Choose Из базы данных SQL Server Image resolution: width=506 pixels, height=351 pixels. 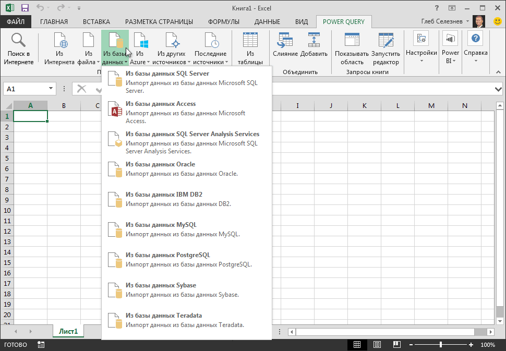(187, 81)
